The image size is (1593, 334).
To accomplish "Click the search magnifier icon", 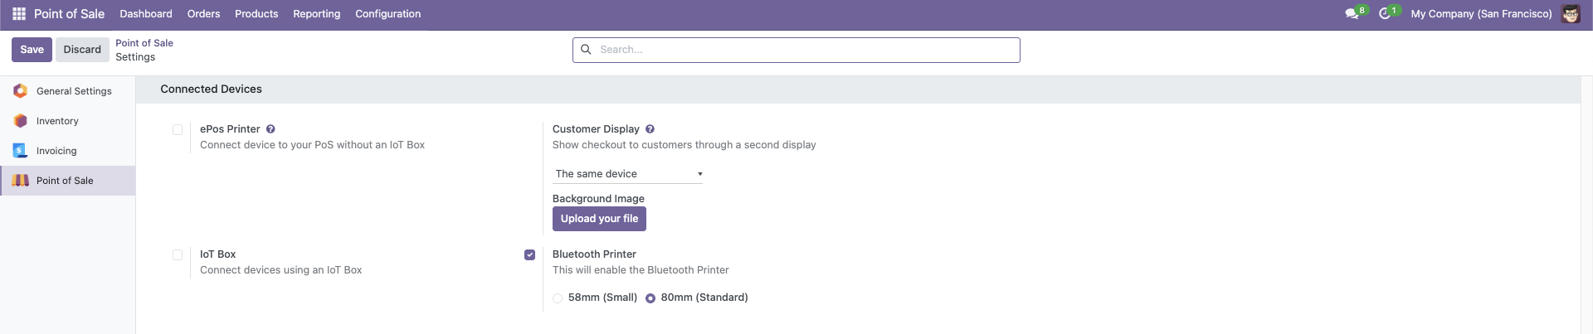I will pyautogui.click(x=586, y=50).
